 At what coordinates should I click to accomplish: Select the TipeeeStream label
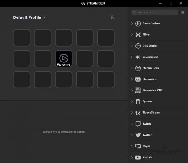coord(151,113)
